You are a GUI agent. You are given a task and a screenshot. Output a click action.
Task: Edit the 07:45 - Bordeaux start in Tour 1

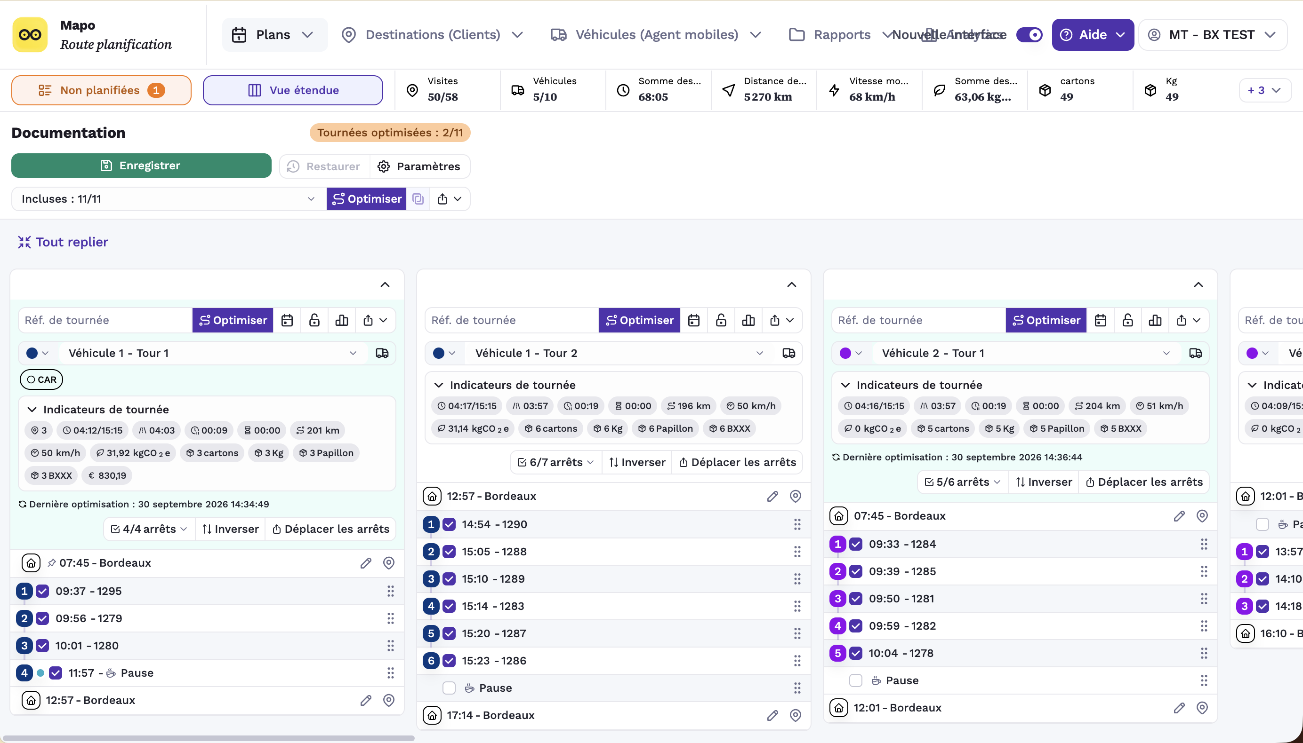point(366,563)
